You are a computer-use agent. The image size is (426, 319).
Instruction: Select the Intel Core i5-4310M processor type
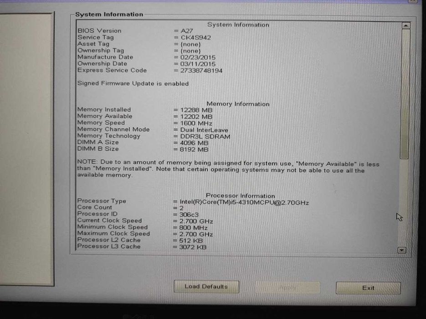click(244, 202)
